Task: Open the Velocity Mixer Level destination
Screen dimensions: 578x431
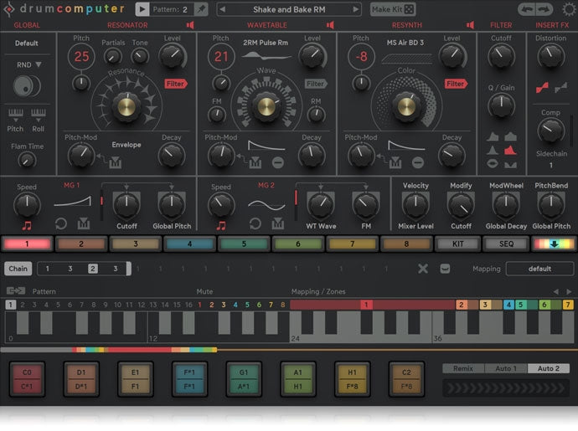Action: (415, 226)
